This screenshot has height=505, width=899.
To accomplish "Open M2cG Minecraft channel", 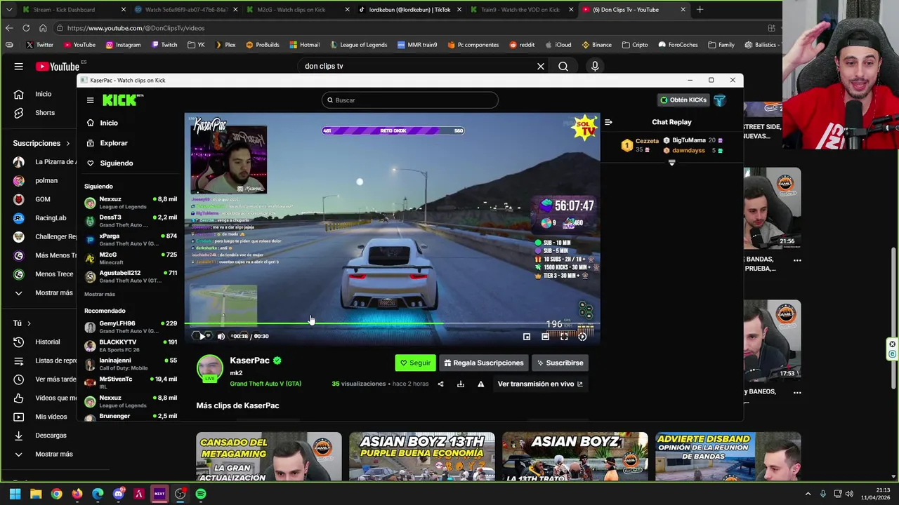I will (x=131, y=258).
